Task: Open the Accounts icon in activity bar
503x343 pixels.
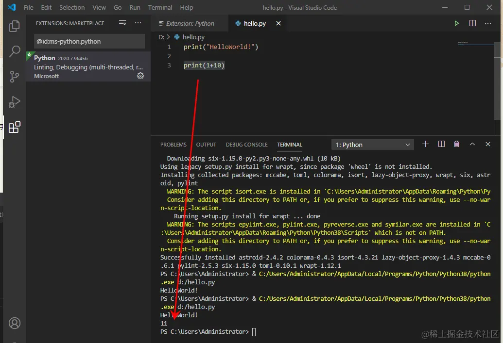Action: [15, 323]
